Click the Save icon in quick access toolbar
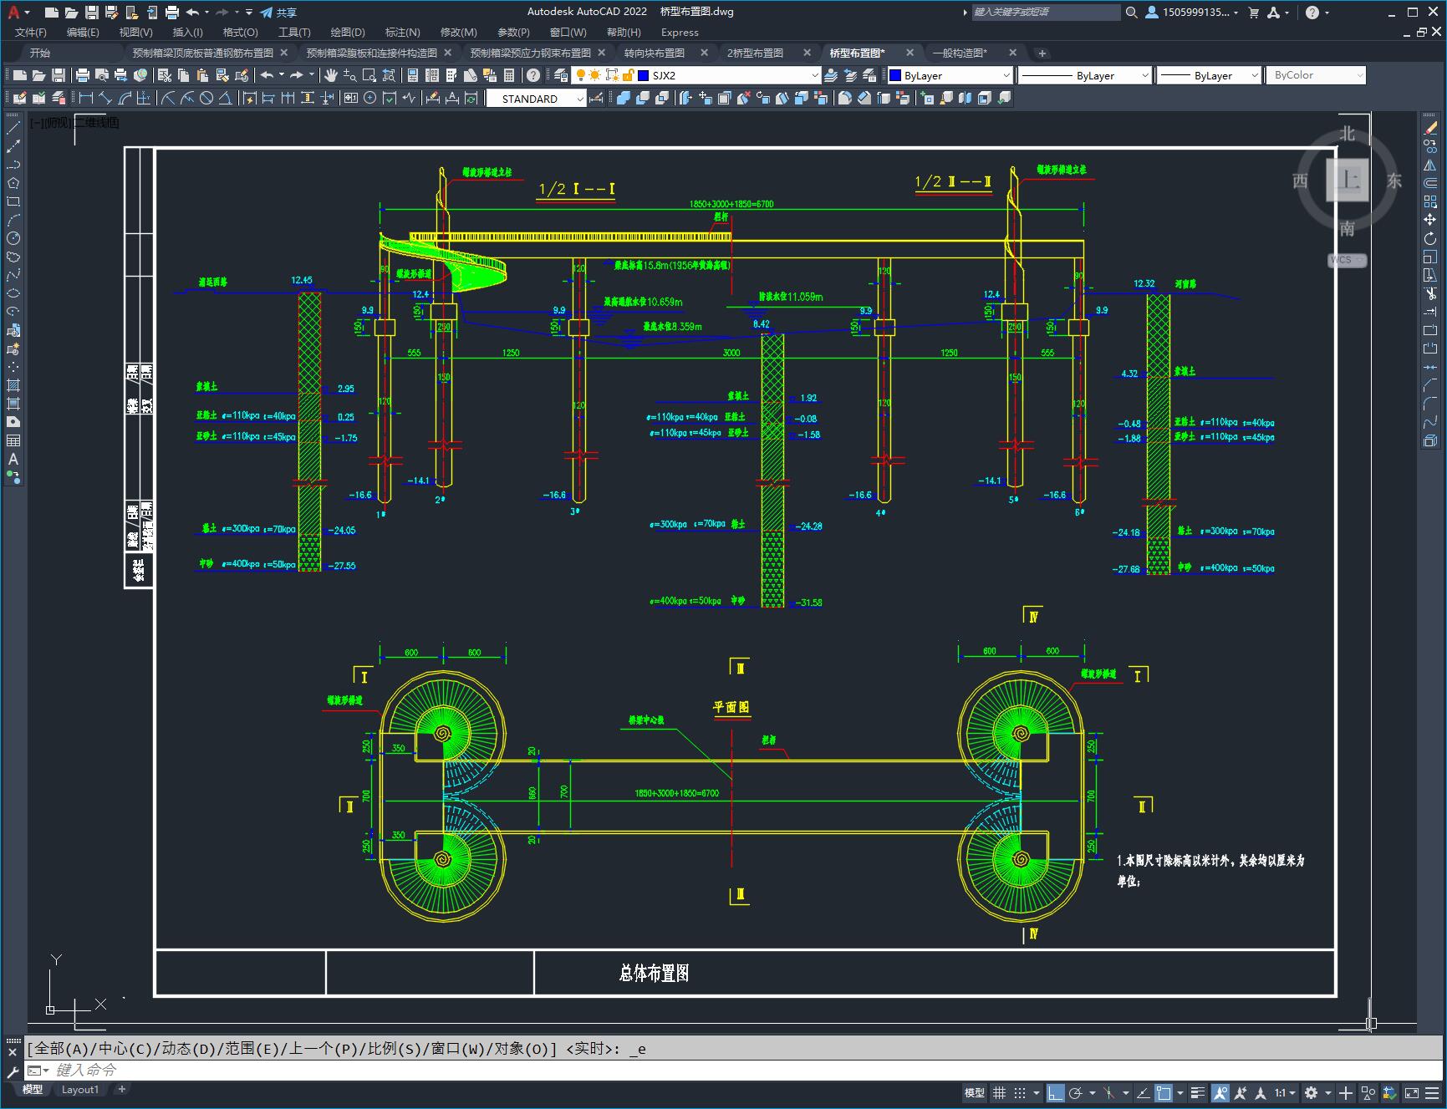Viewport: 1447px width, 1109px height. coord(92,13)
